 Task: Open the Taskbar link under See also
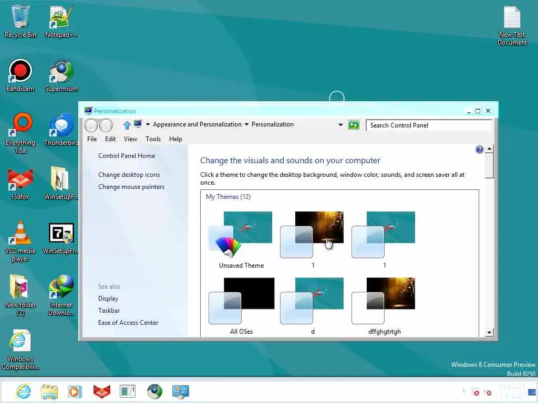click(109, 310)
